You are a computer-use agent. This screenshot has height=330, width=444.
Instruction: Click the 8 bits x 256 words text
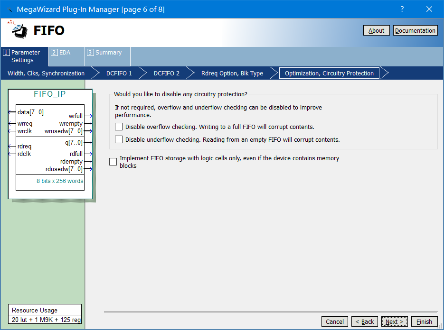(x=60, y=181)
